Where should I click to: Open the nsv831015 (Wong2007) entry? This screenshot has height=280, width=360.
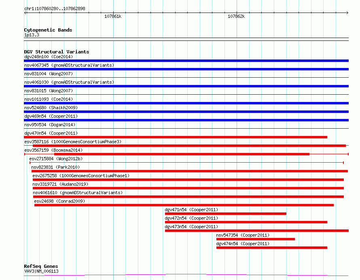49,91
